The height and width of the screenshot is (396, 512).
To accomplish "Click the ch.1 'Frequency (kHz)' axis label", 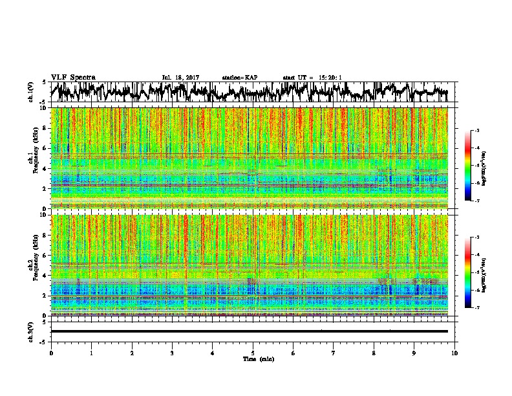I will click(x=36, y=149).
